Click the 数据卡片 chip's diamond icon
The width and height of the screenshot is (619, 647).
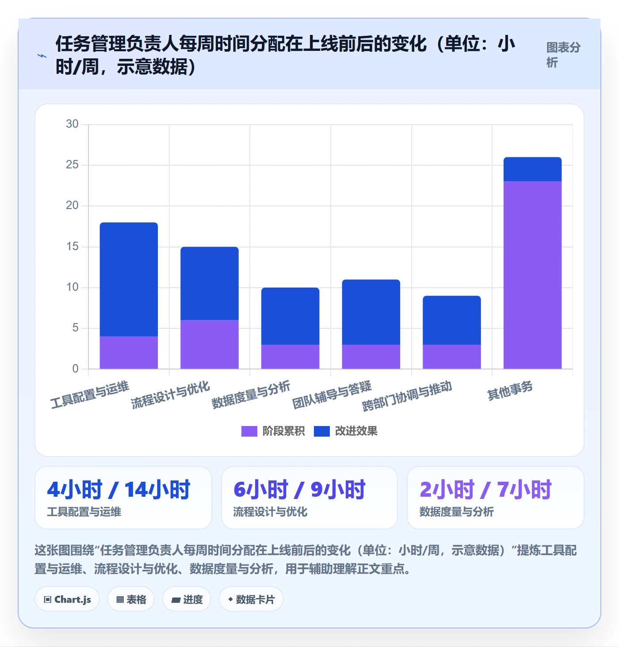[x=230, y=599]
